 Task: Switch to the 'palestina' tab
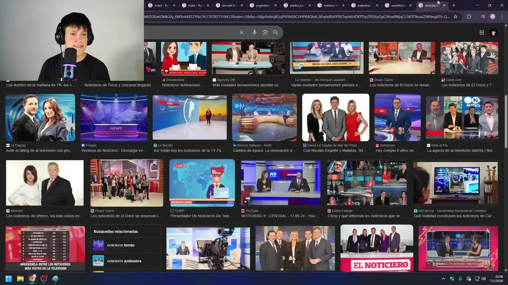click(x=364, y=6)
